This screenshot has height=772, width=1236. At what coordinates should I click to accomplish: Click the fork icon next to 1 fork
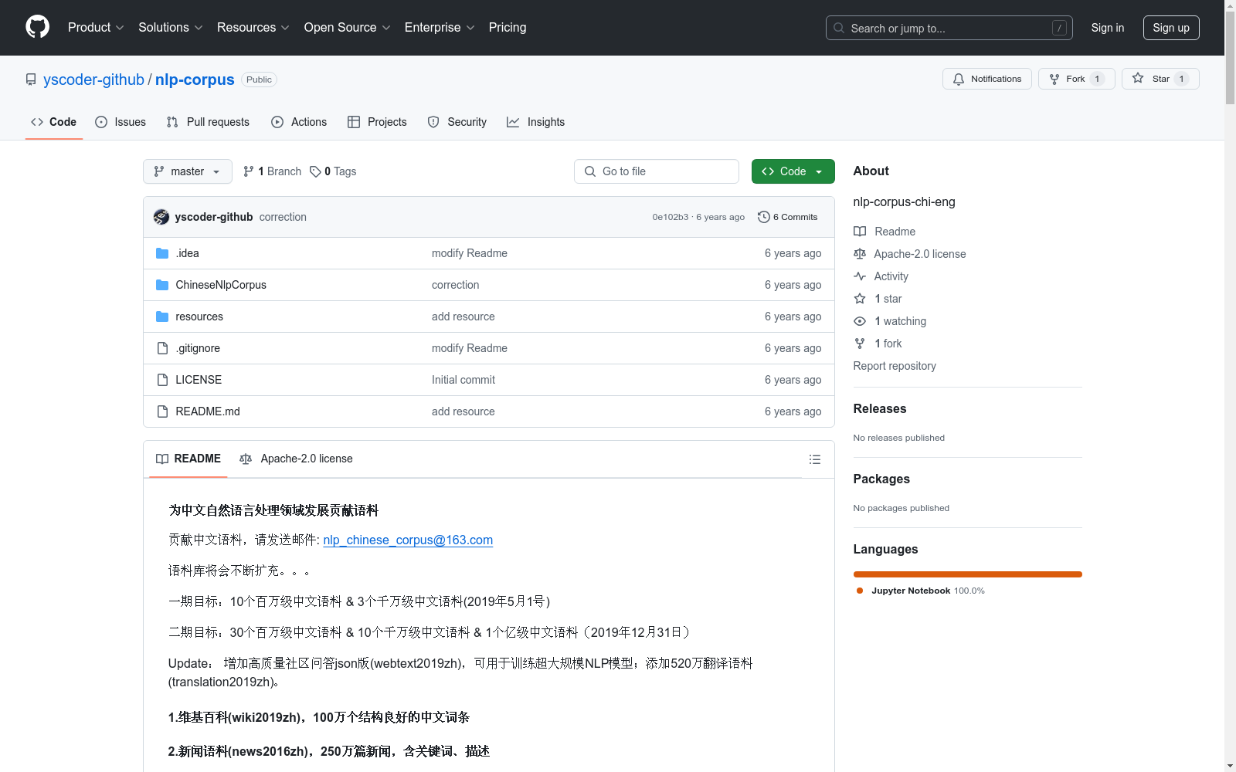click(x=860, y=344)
